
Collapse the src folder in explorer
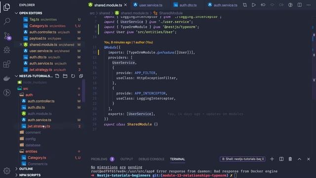26,89
